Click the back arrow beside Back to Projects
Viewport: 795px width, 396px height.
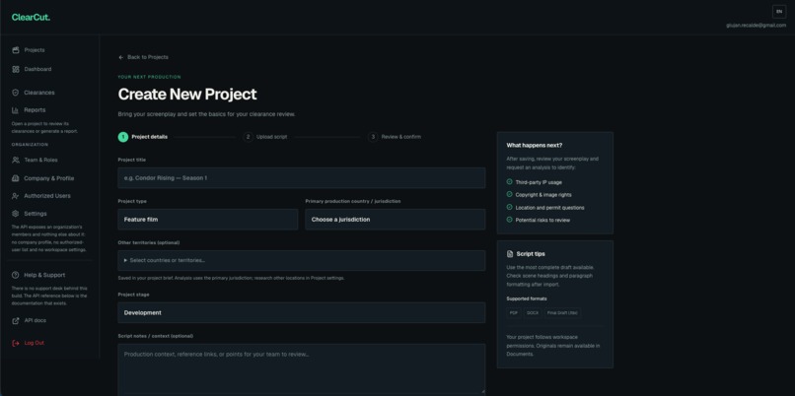click(120, 57)
